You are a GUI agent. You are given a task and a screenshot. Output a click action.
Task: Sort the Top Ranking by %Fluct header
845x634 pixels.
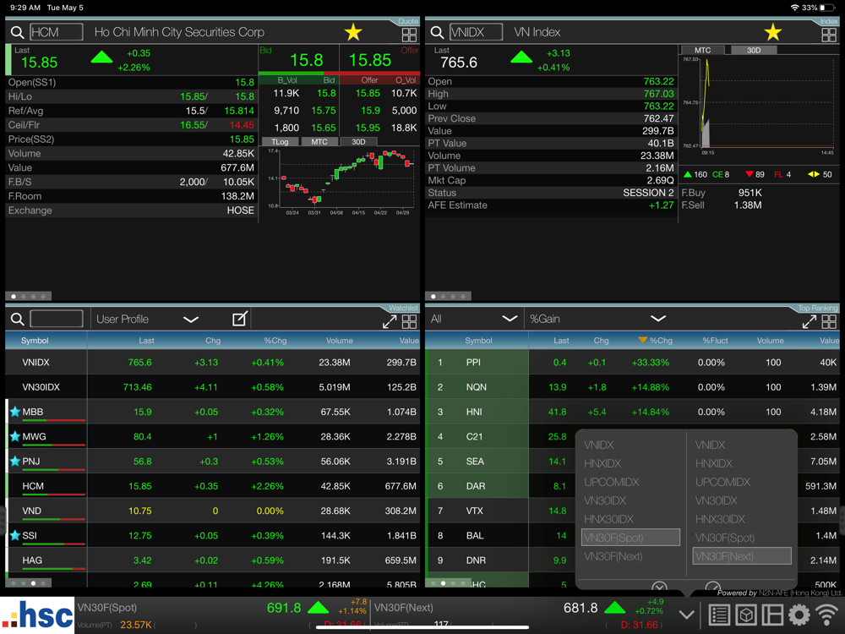click(715, 341)
